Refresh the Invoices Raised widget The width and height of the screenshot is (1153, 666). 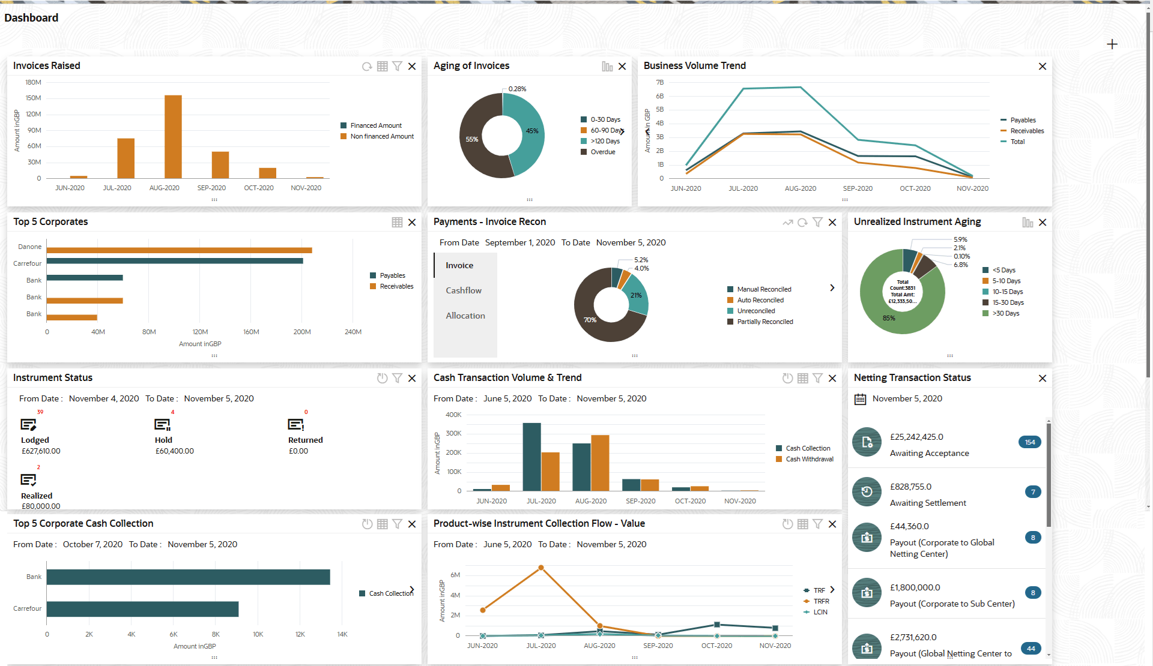(x=367, y=67)
